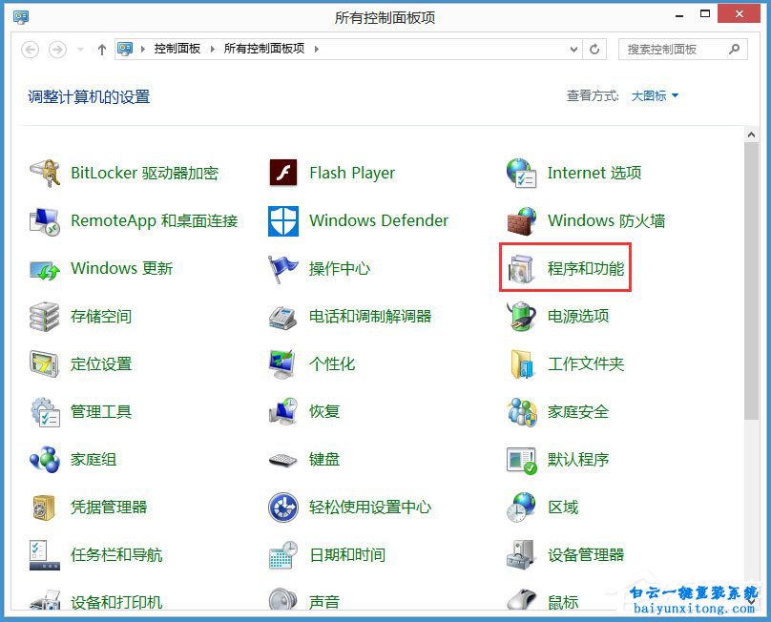Open 电源选项 (Power Options)
The height and width of the screenshot is (622, 771).
point(573,316)
